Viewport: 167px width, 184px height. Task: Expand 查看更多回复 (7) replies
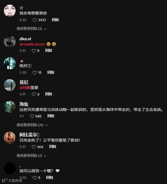[31, 156]
